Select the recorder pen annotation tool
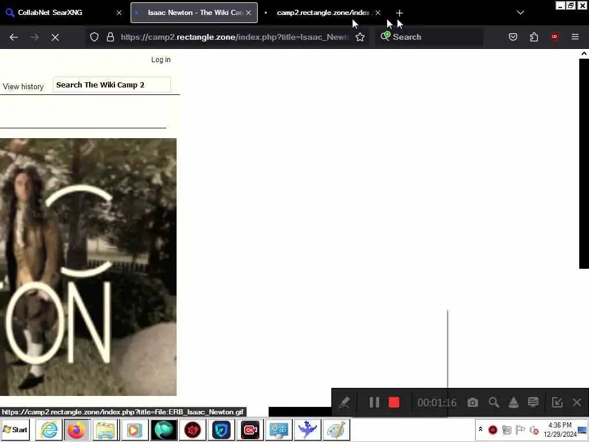The height and width of the screenshot is (442, 589). 344,402
